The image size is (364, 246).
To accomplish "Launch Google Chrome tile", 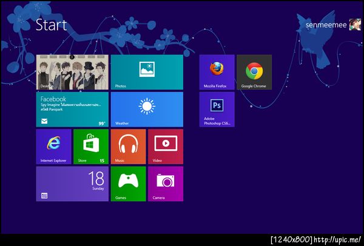I will 254,72.
